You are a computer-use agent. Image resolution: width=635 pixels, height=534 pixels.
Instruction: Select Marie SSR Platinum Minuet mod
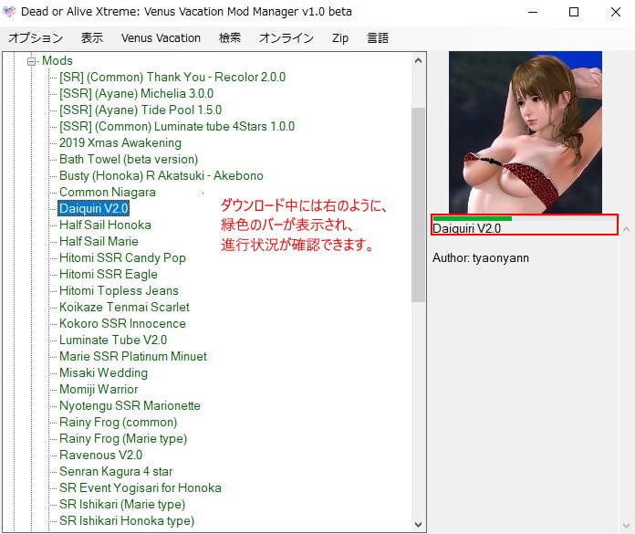tap(133, 357)
